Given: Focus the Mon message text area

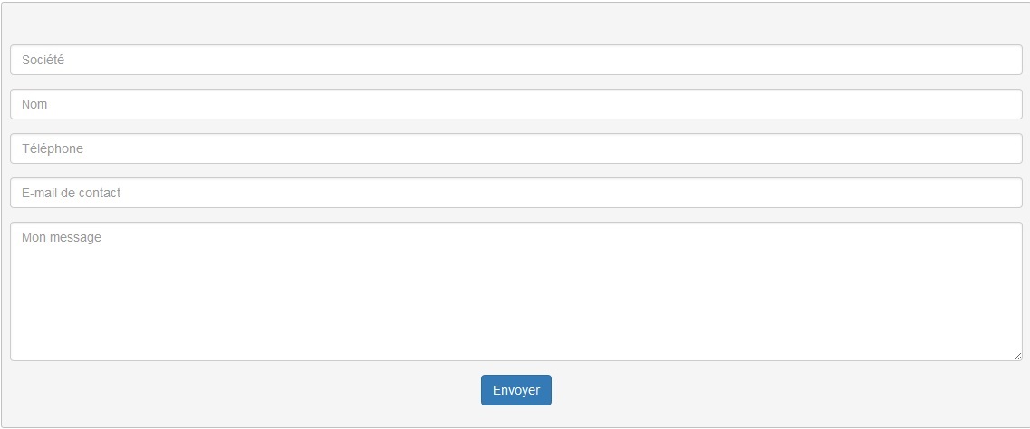Looking at the screenshot, I should pos(515,291).
